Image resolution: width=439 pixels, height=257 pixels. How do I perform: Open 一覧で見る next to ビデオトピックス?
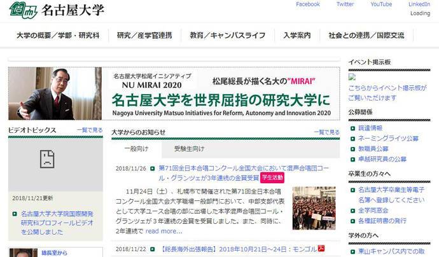pyautogui.click(x=90, y=130)
